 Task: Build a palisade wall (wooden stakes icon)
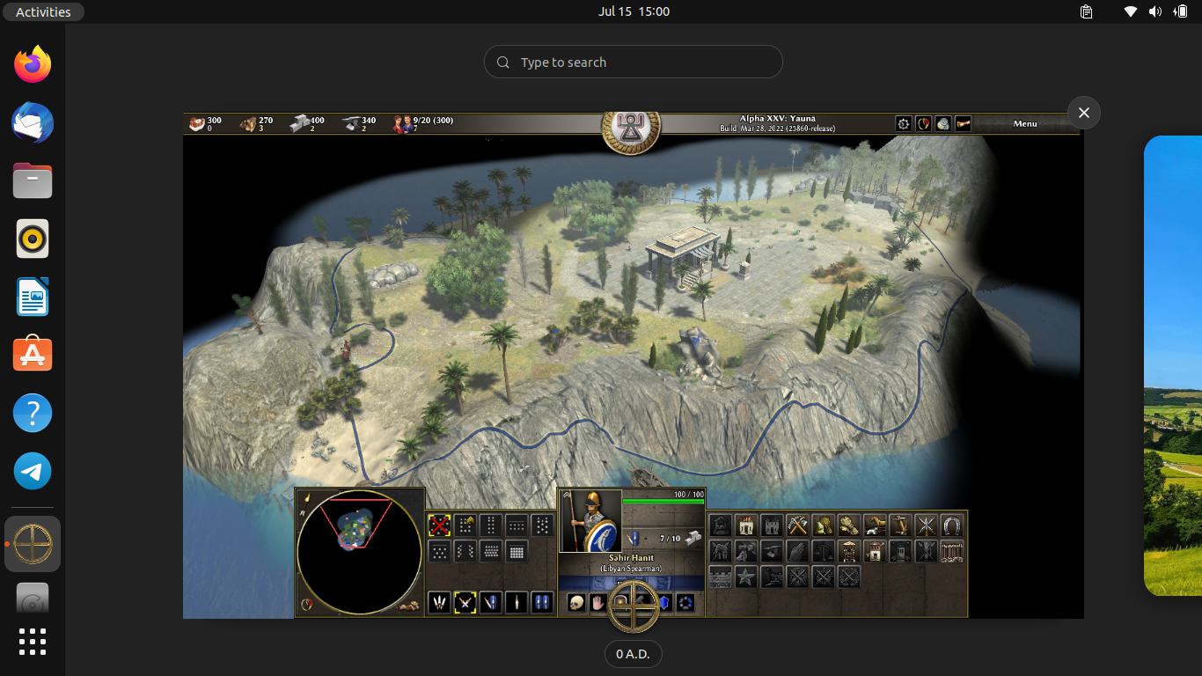coord(952,551)
